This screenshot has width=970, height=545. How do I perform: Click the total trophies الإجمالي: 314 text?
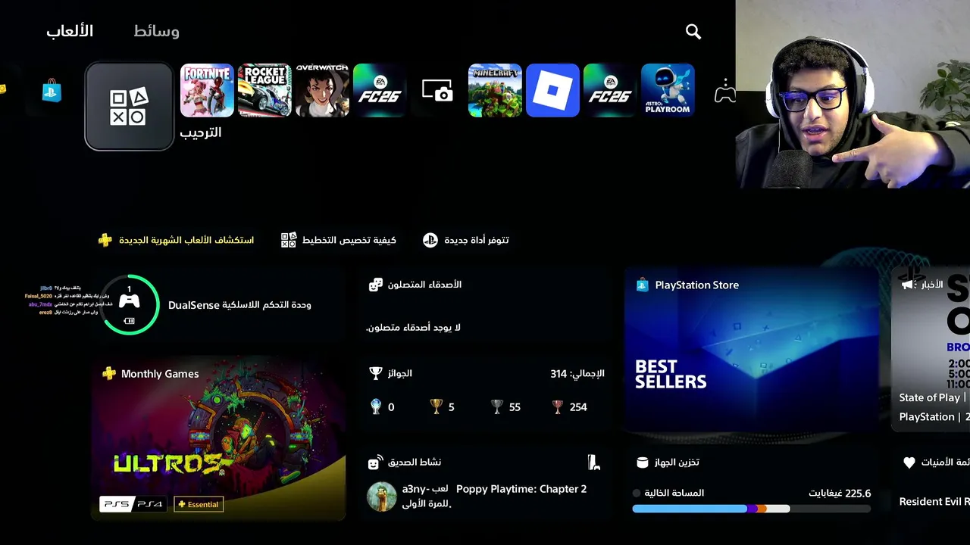tap(577, 373)
